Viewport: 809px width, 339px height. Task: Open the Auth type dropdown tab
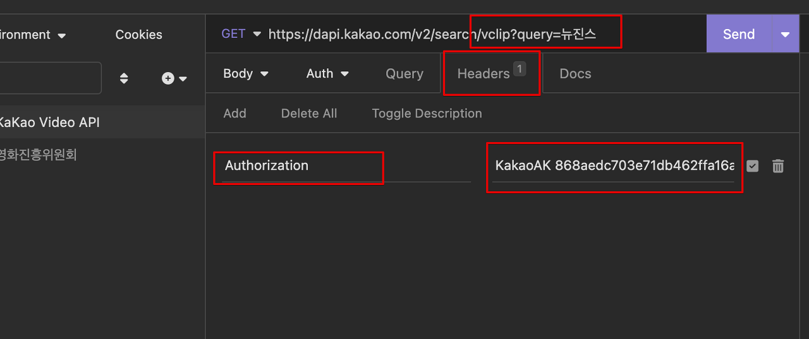(x=327, y=74)
